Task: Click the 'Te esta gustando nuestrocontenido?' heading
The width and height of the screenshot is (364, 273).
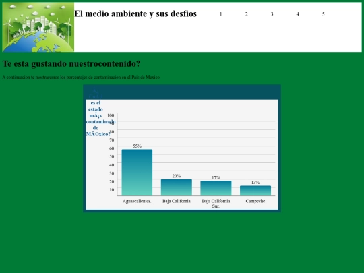Action: (71, 63)
